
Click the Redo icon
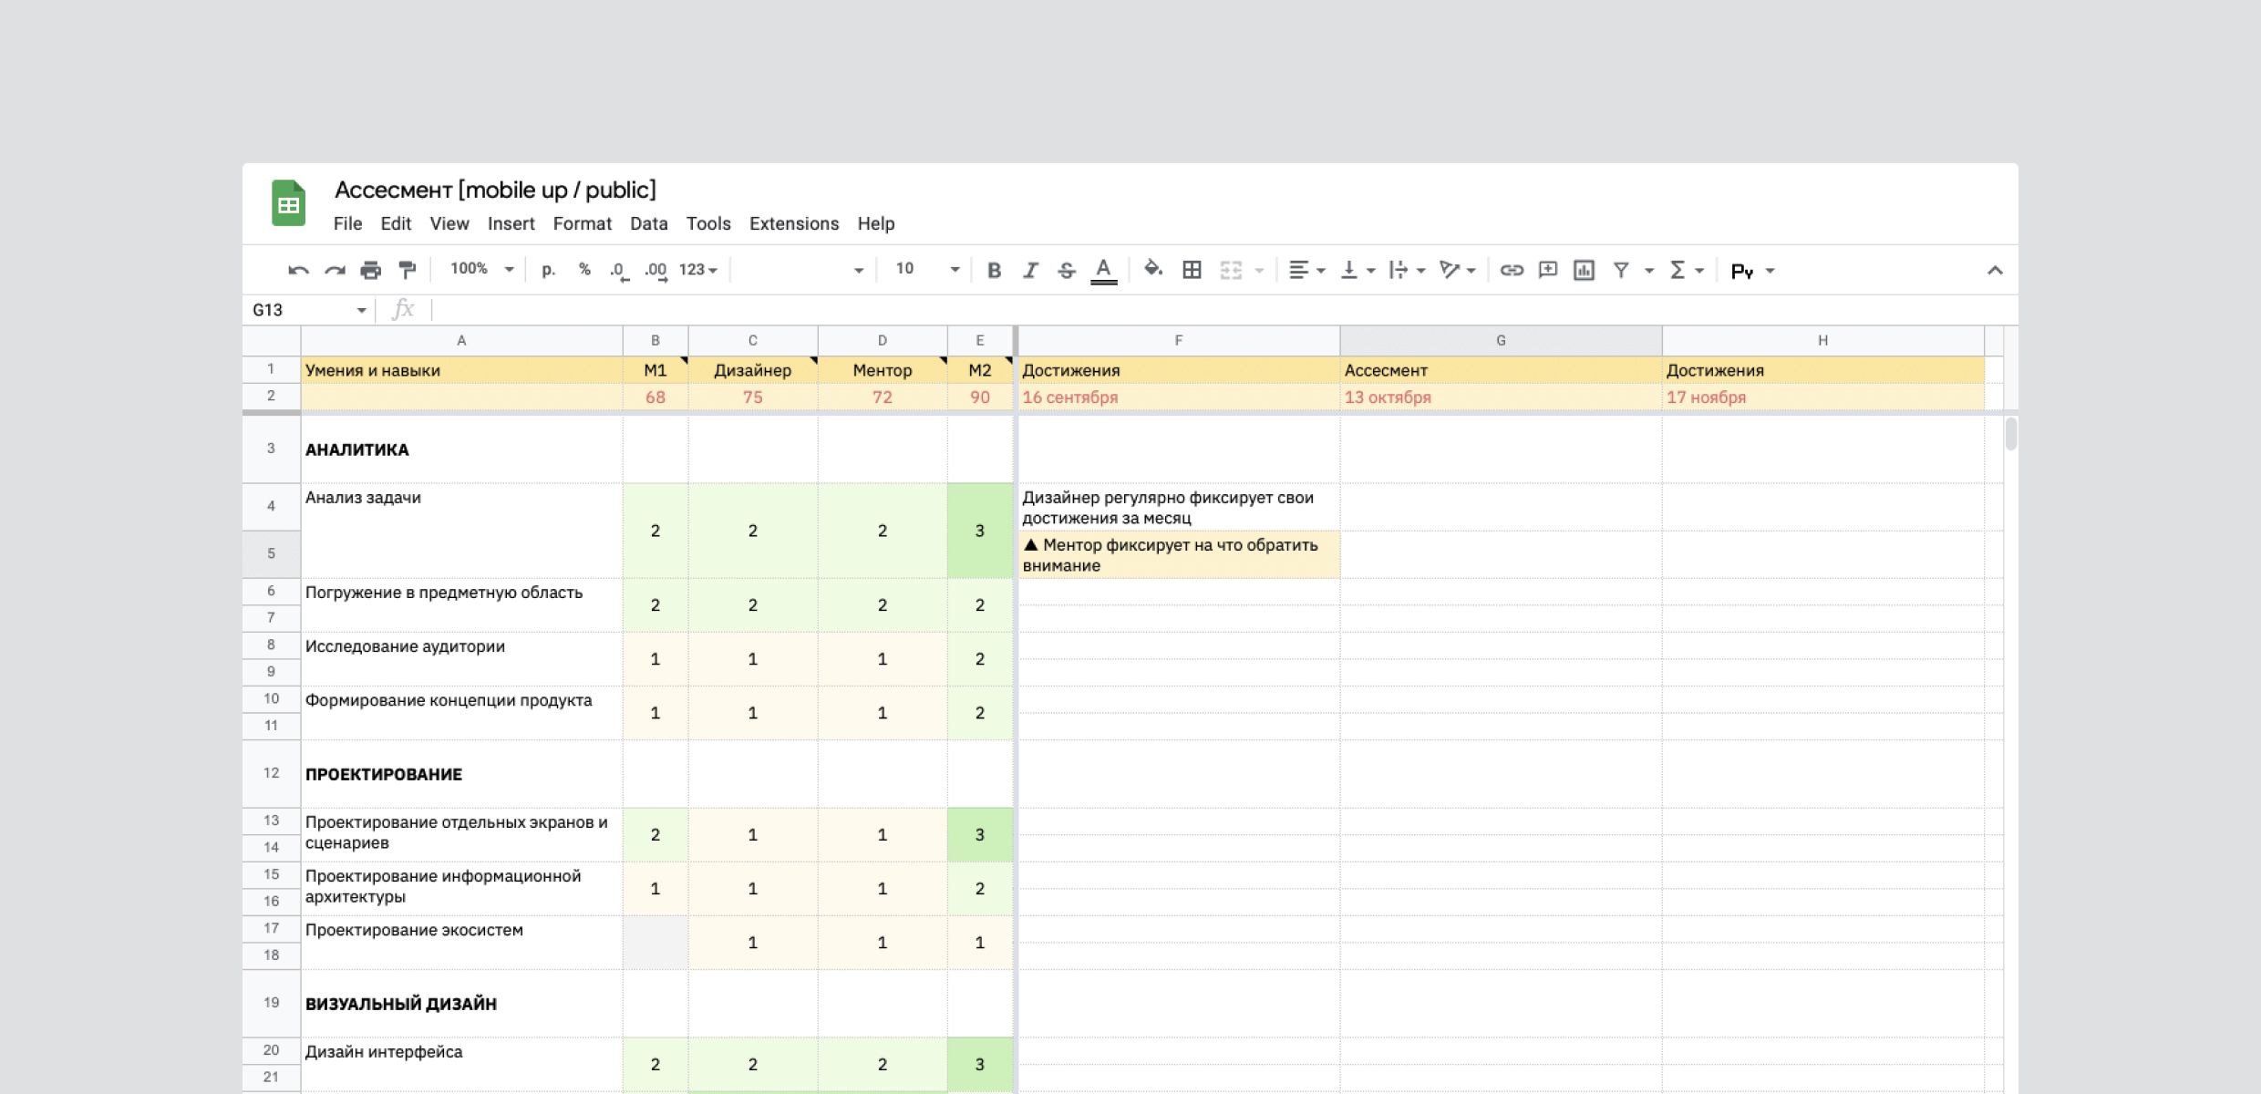point(335,270)
